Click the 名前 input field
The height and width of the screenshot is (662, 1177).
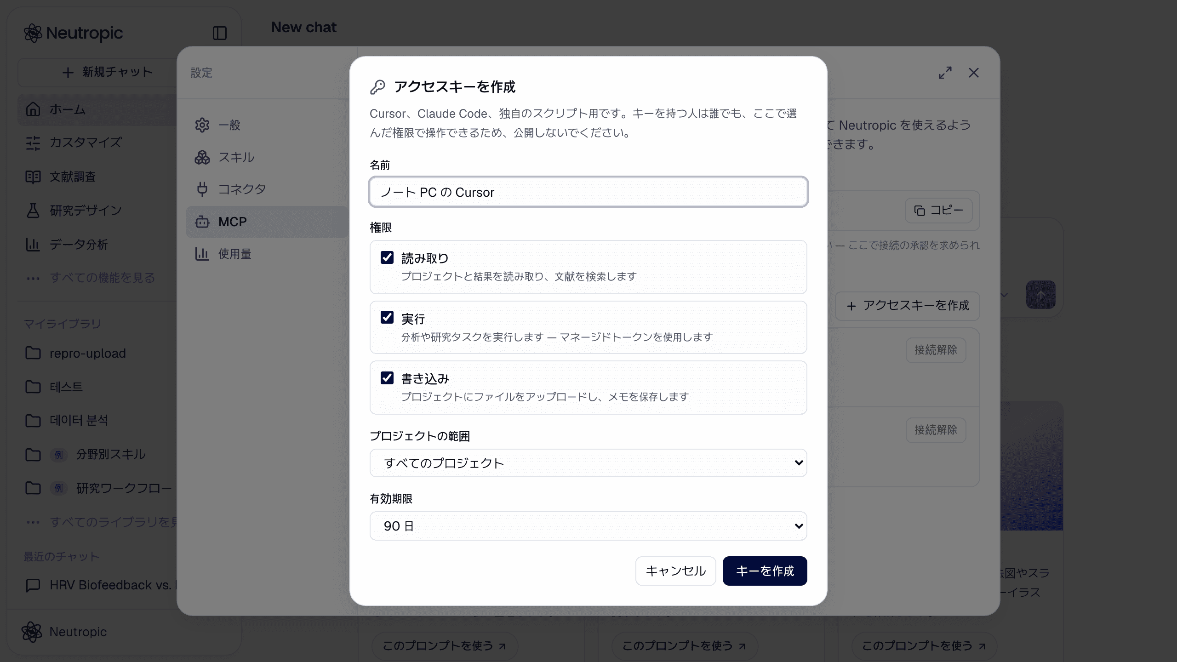(x=588, y=192)
